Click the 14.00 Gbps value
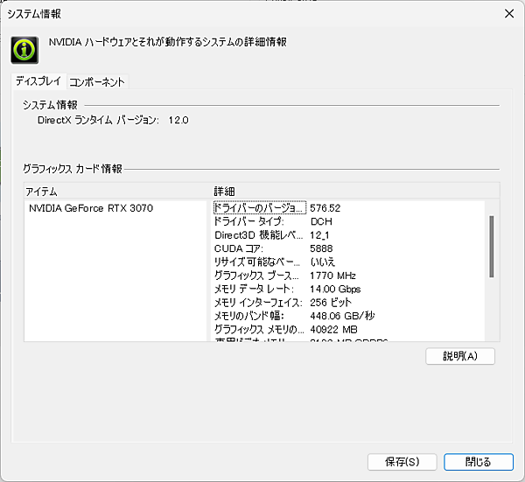 click(x=335, y=290)
